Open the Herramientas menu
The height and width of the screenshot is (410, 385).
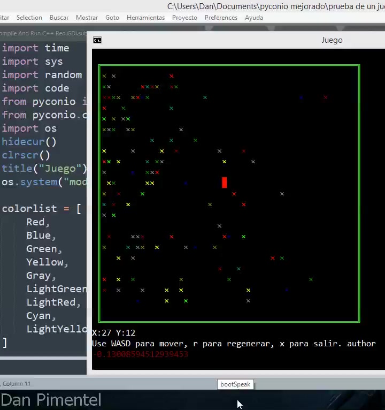145,18
